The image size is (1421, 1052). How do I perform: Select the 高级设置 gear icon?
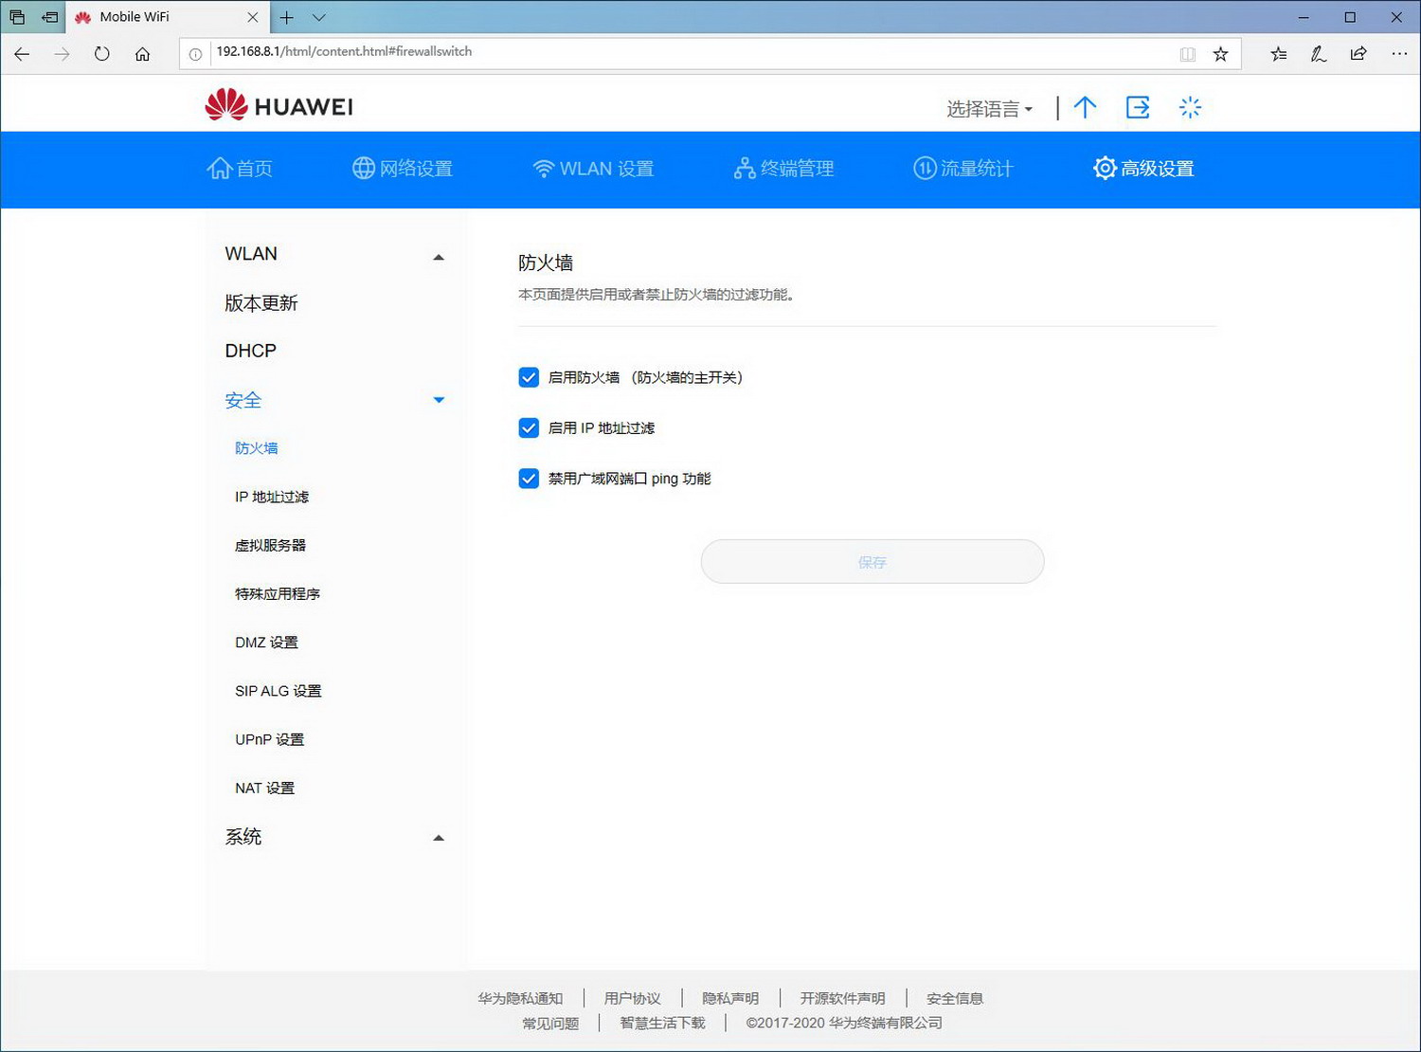point(1104,168)
